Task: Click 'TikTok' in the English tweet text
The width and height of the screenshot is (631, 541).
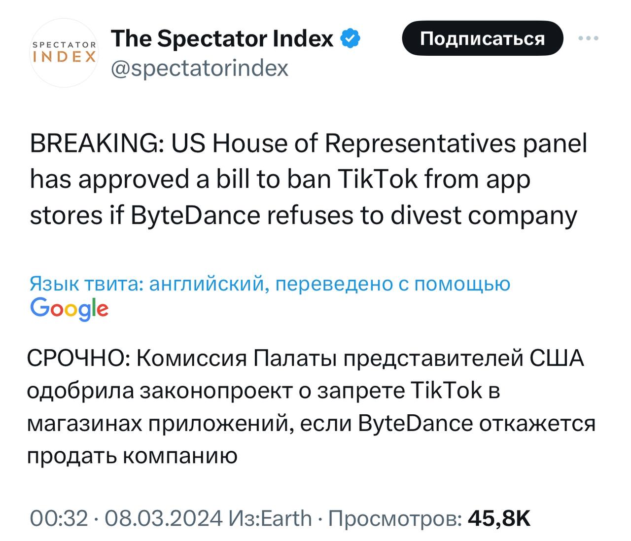Action: (377, 180)
